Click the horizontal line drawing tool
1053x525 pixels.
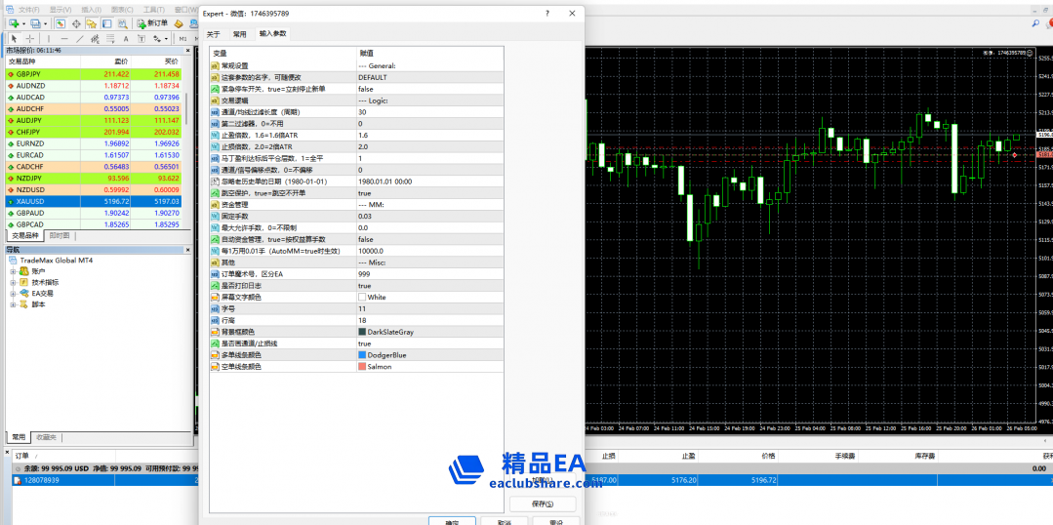point(64,39)
